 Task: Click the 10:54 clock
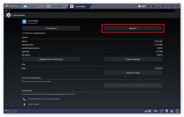tap(177, 11)
